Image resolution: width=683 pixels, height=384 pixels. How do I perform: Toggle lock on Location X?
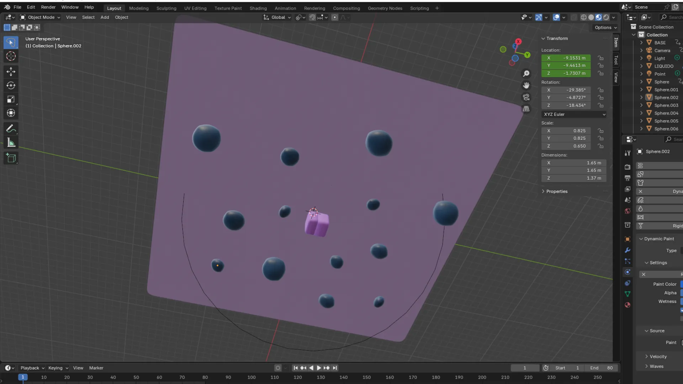click(x=600, y=58)
